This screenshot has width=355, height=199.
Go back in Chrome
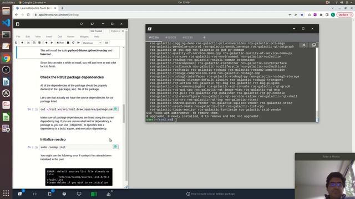[16, 15]
